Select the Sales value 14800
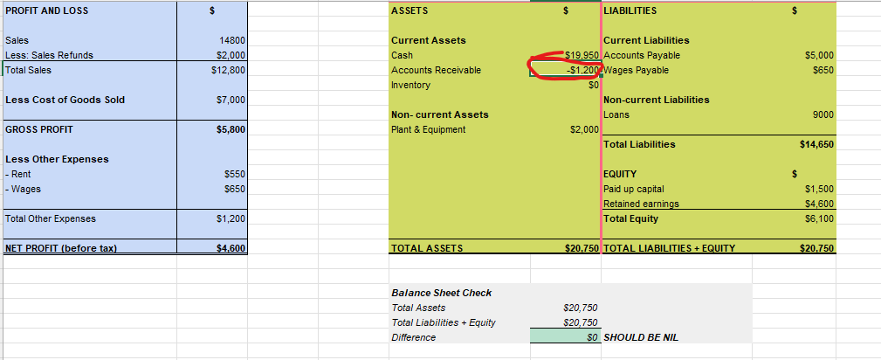 coord(232,40)
